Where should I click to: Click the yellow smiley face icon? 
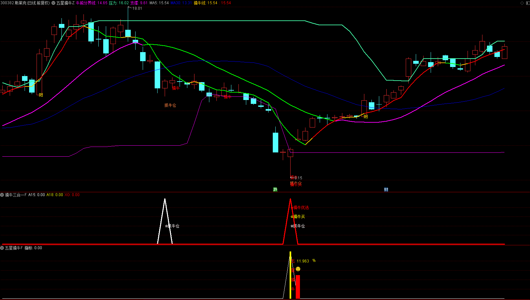(x=298, y=269)
